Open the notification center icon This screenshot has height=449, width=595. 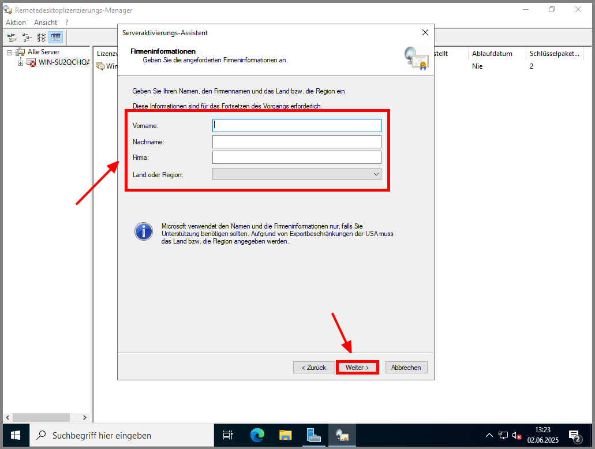pyautogui.click(x=574, y=435)
